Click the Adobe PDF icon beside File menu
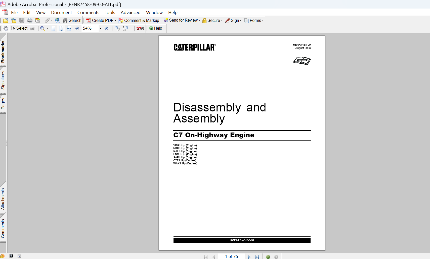The height and width of the screenshot is (259, 430). [x=5, y=13]
